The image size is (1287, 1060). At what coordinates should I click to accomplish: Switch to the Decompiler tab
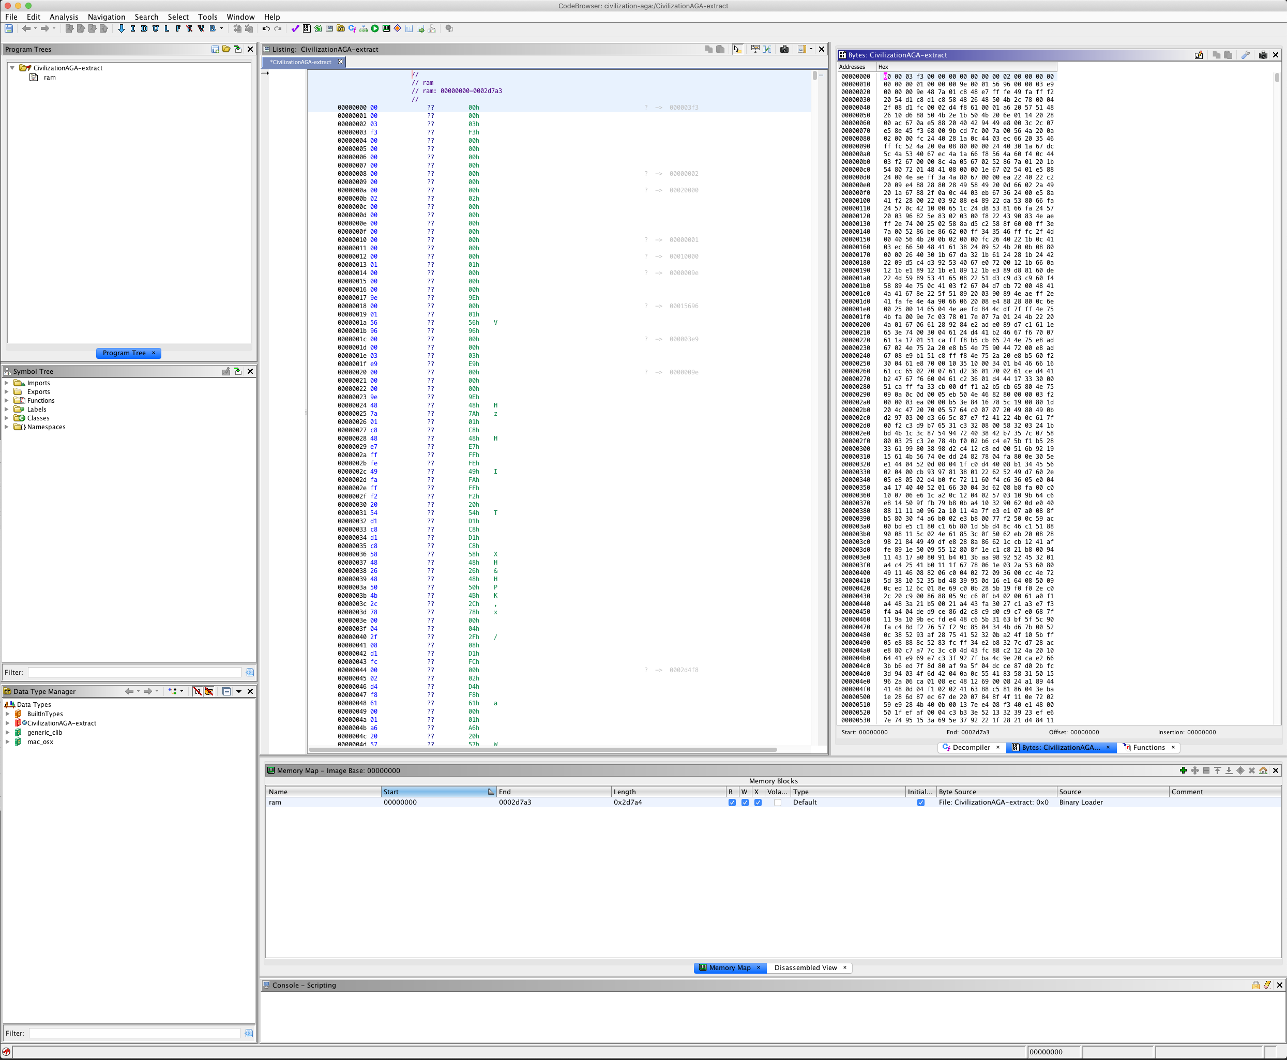click(x=971, y=747)
